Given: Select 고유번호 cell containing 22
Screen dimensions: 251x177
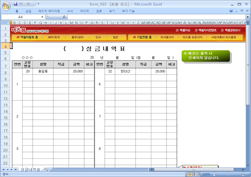Looking at the screenshot, I should [x=110, y=71].
